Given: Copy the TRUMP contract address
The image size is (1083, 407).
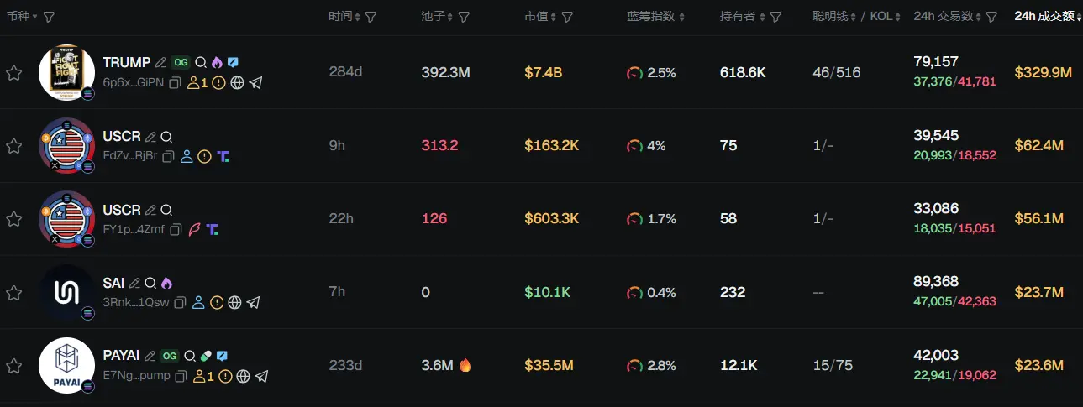Looking at the screenshot, I should [x=176, y=83].
